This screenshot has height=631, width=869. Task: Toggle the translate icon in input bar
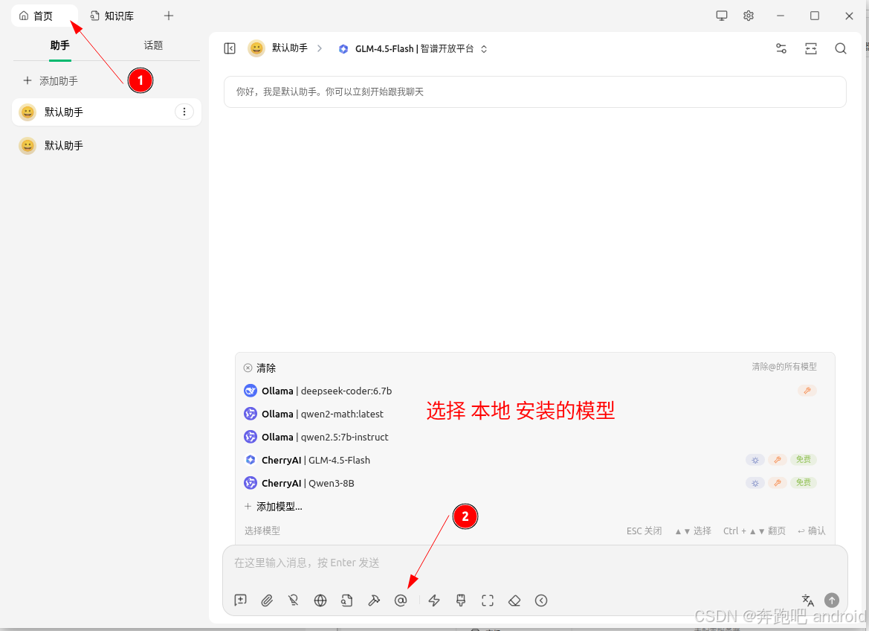pos(807,600)
